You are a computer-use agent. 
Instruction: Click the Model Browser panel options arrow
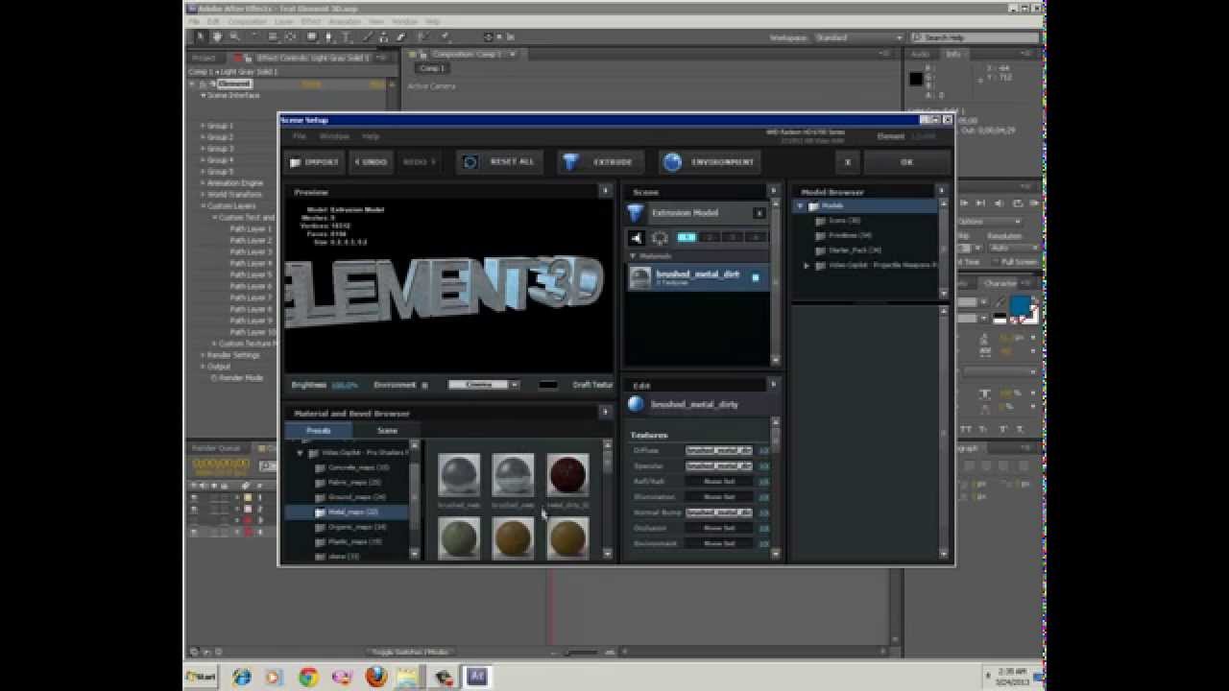[x=942, y=192]
